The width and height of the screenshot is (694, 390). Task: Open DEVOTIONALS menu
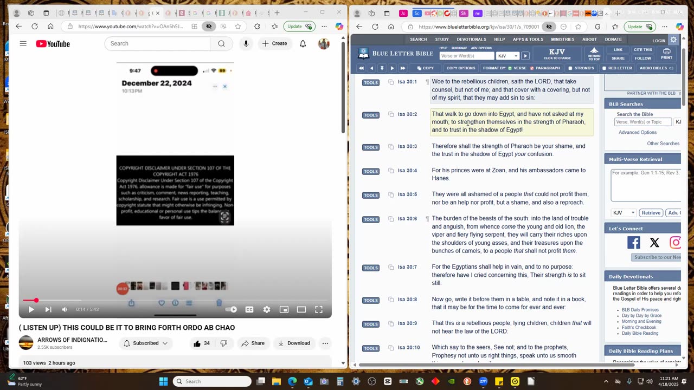point(471,40)
